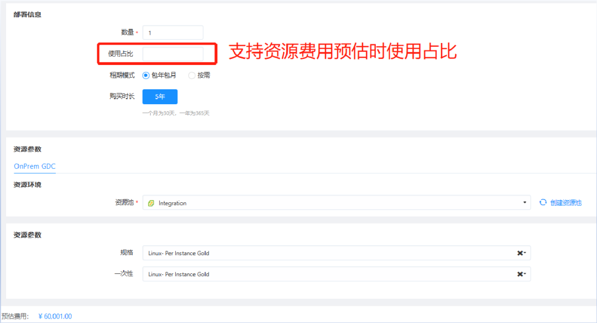
Task: Click inside the 使用占比 input field
Action: (x=173, y=53)
